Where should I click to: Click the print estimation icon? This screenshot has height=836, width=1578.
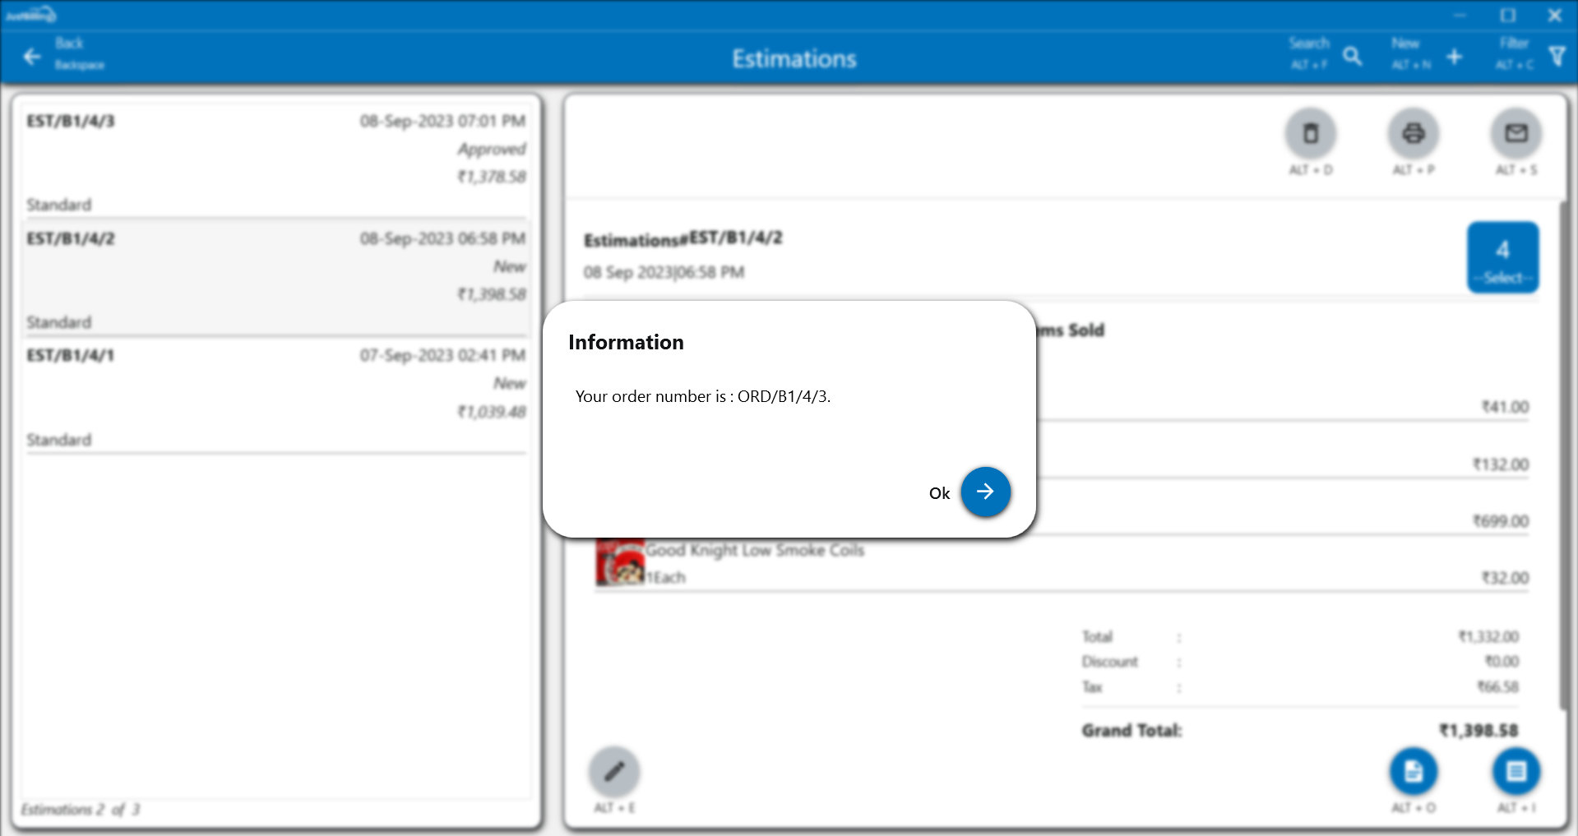point(1413,133)
